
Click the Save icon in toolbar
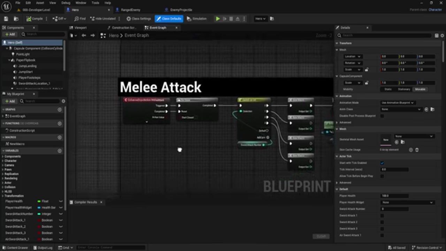click(x=6, y=19)
